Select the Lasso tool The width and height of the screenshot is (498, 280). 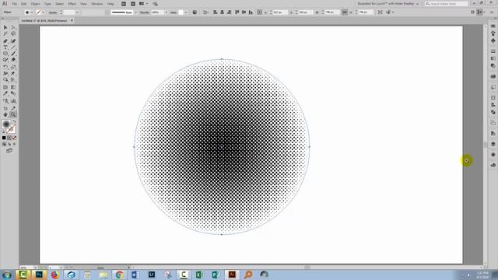pyautogui.click(x=13, y=33)
